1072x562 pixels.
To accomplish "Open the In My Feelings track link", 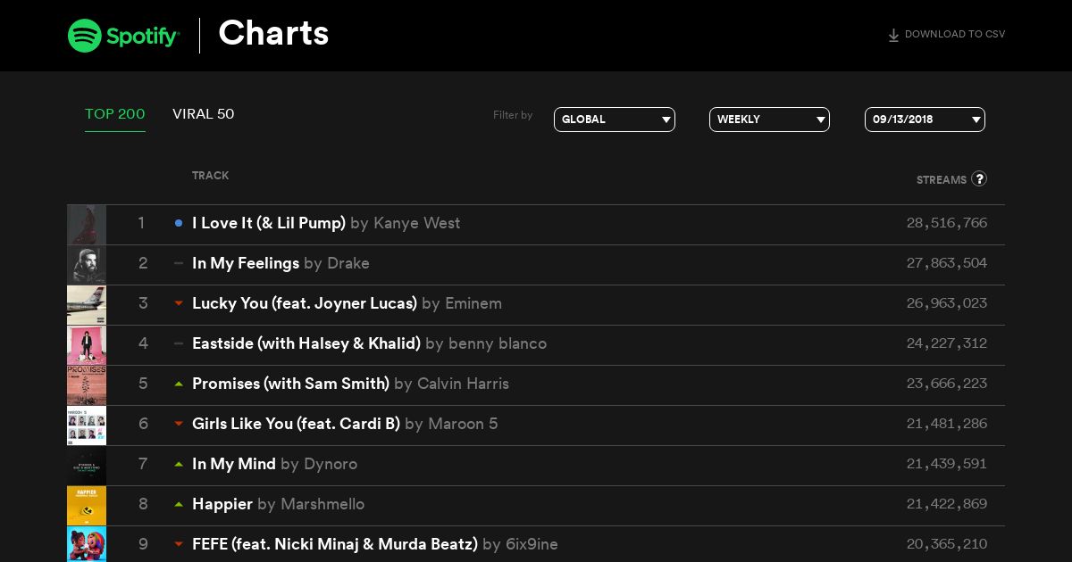I will pos(246,263).
